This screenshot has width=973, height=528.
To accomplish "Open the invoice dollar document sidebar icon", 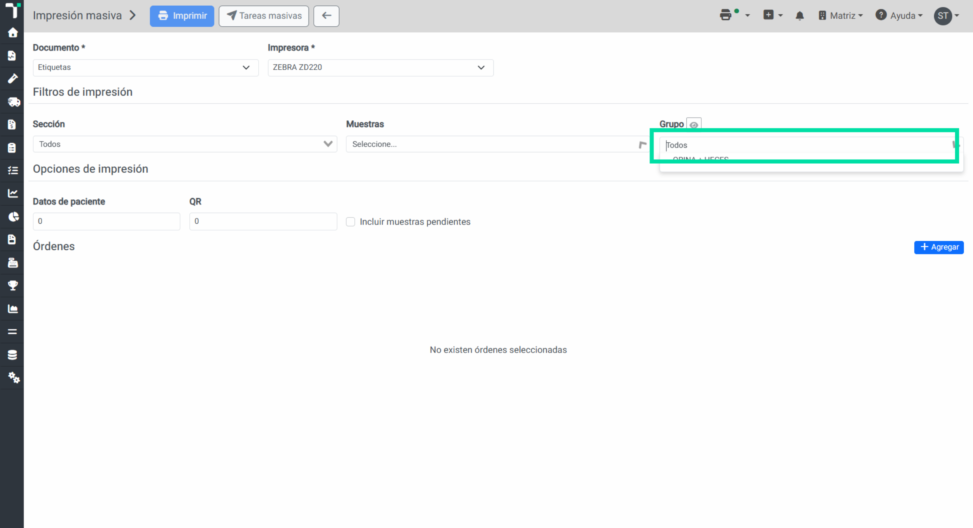I will pyautogui.click(x=12, y=124).
